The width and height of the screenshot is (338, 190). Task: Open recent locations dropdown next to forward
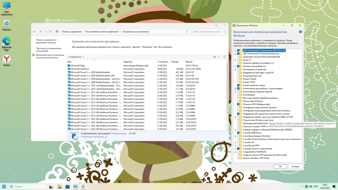click(x=46, y=32)
